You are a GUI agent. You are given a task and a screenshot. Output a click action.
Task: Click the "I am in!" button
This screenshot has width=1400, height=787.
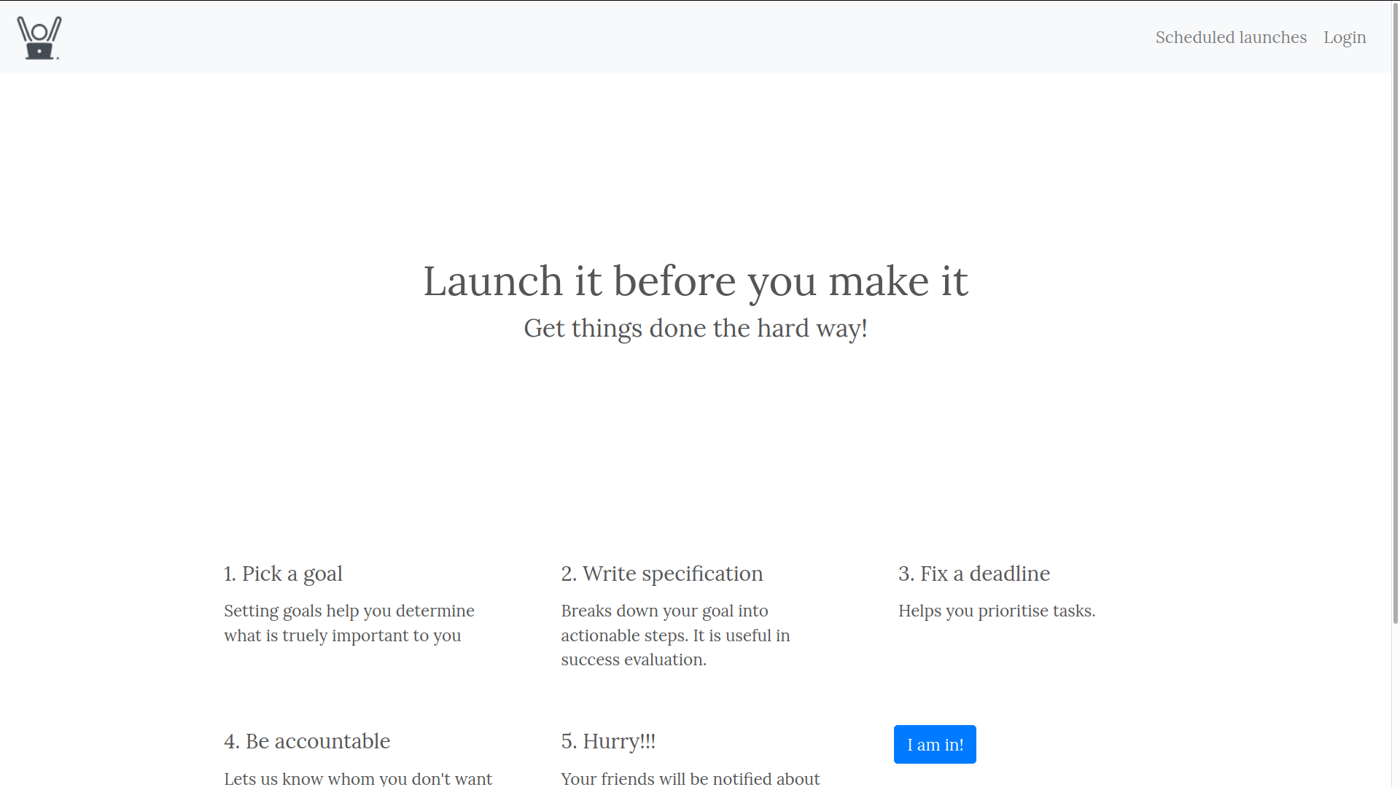click(x=935, y=744)
